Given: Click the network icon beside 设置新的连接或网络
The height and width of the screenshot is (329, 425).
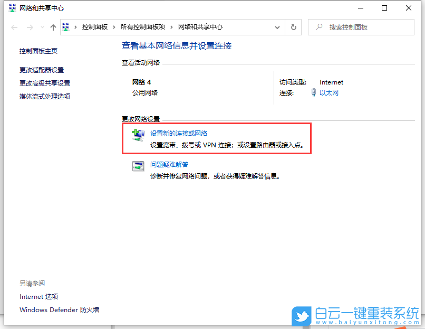Looking at the screenshot, I should tap(139, 134).
